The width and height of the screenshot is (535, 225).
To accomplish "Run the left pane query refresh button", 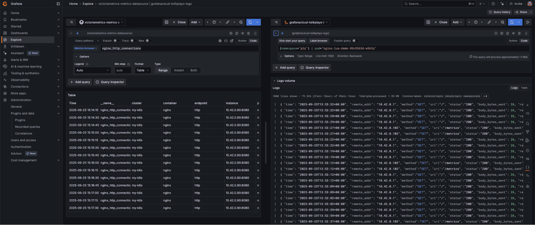I will pyautogui.click(x=250, y=22).
